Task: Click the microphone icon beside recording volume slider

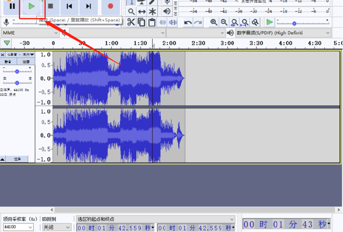Action: point(7,22)
